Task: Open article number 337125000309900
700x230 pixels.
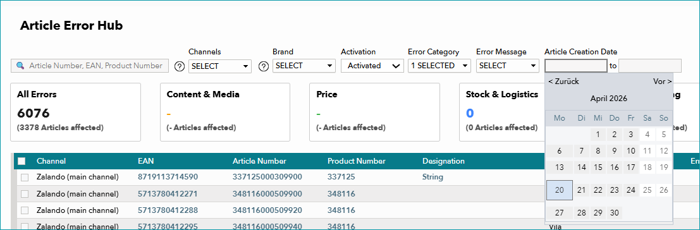Action: [267, 177]
